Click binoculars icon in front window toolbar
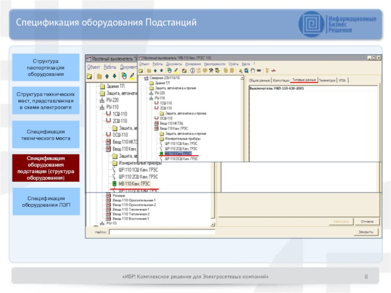This screenshot has width=391, height=293. [259, 71]
